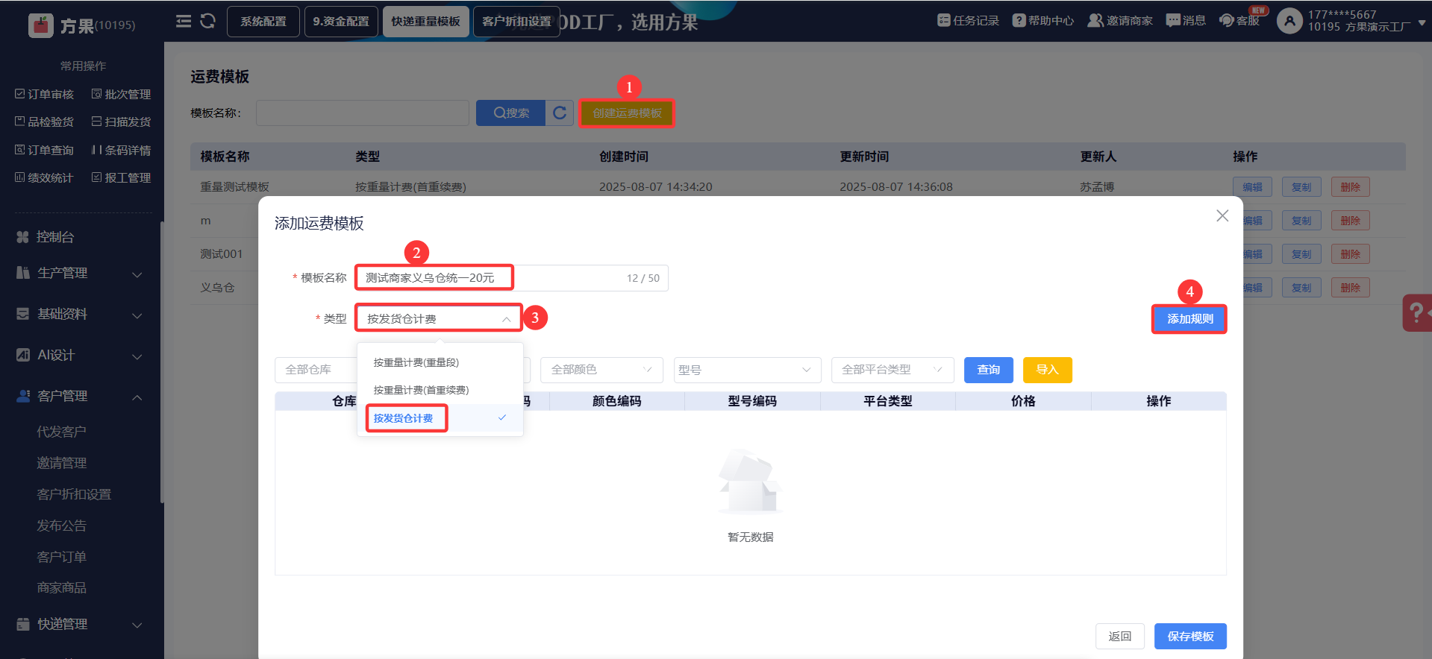Open 扫描发货 shortcut in sidebar
Screen dimensions: 1432x659
tap(121, 122)
